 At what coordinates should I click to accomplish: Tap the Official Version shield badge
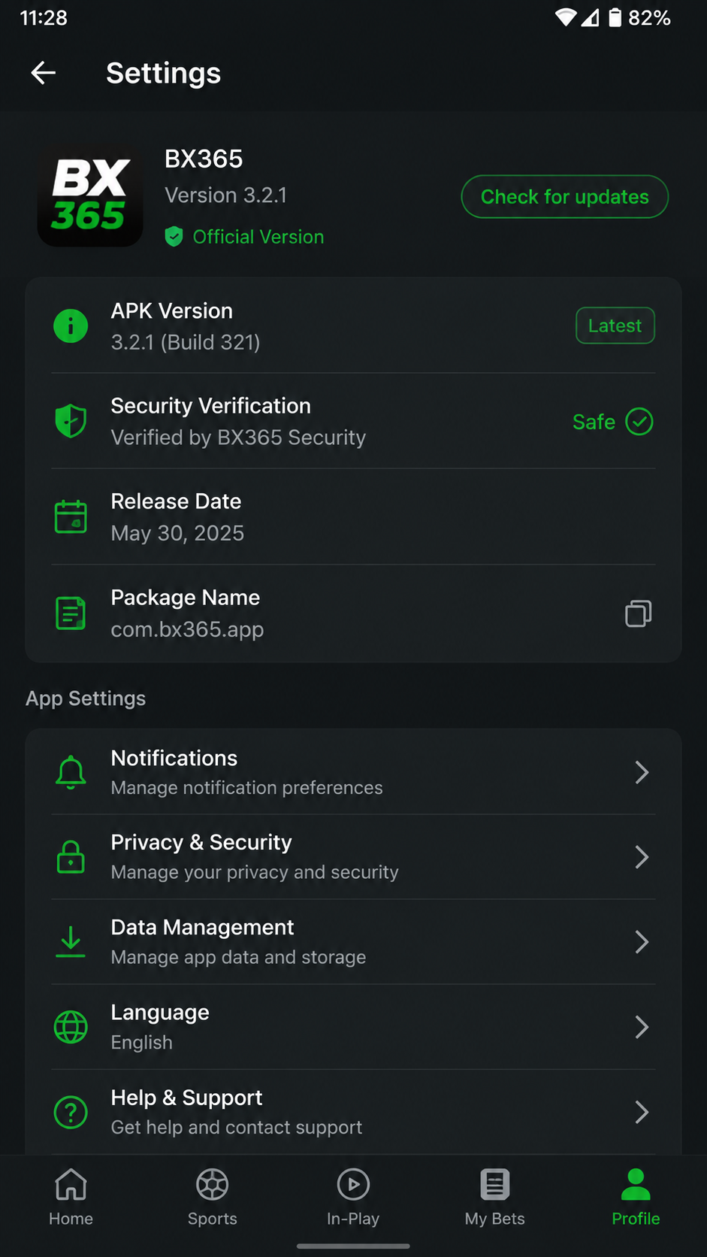point(174,237)
